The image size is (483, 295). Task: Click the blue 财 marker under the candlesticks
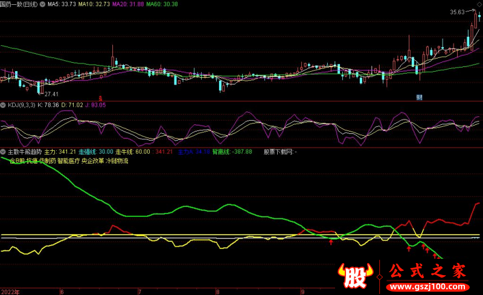[418, 97]
